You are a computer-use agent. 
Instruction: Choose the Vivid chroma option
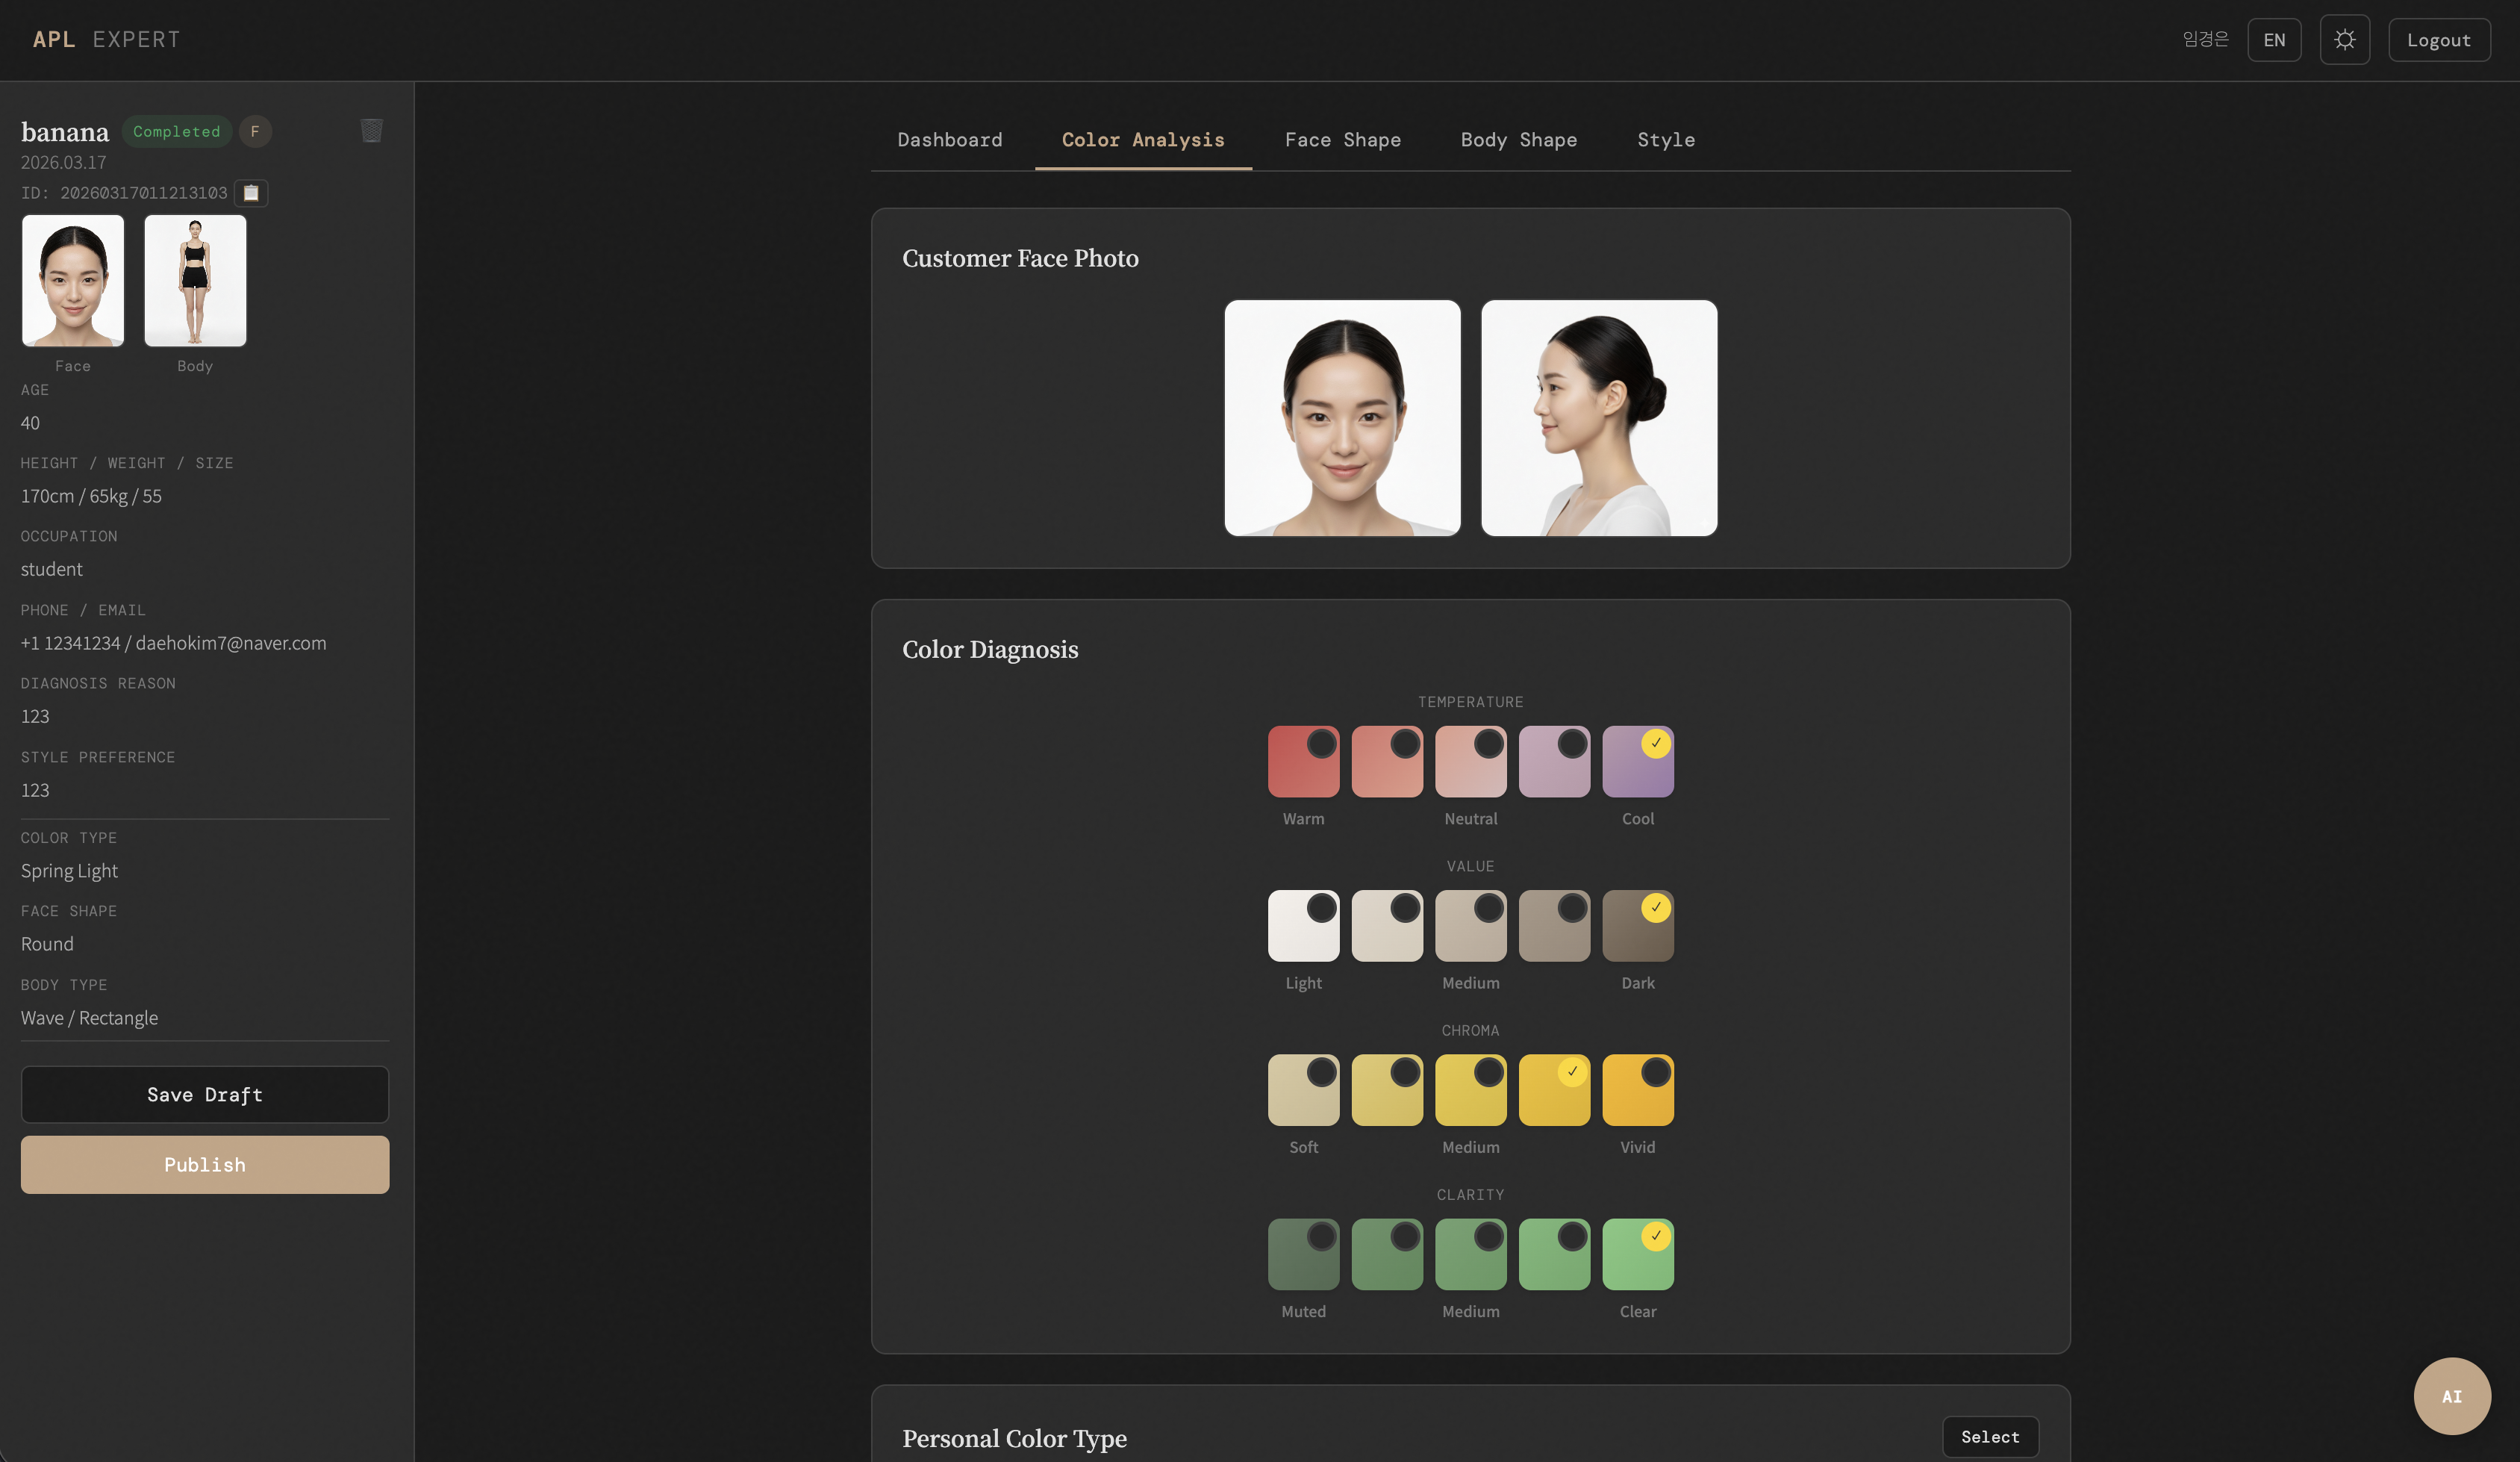[1637, 1090]
